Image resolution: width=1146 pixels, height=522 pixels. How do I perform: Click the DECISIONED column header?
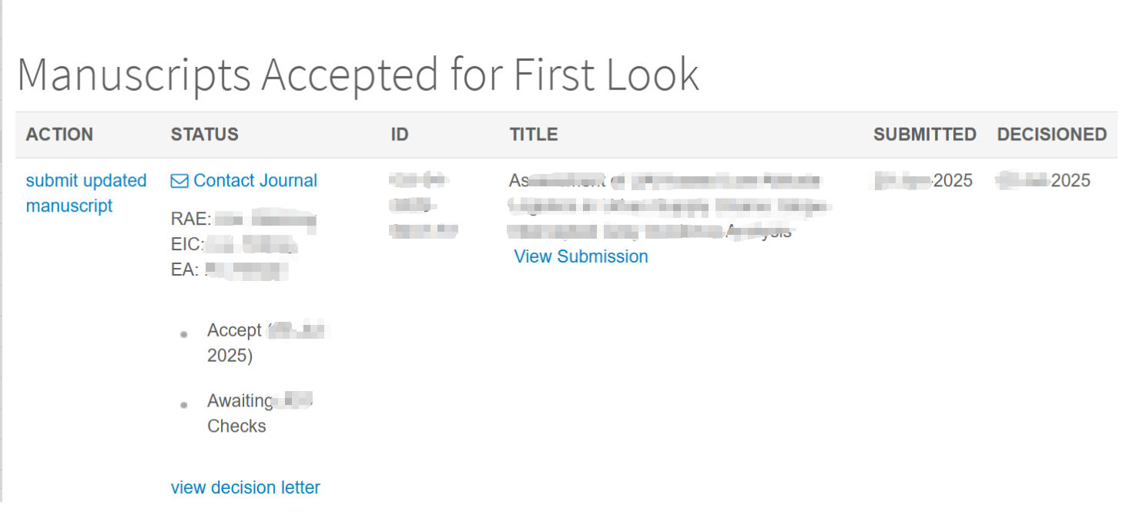[1051, 135]
